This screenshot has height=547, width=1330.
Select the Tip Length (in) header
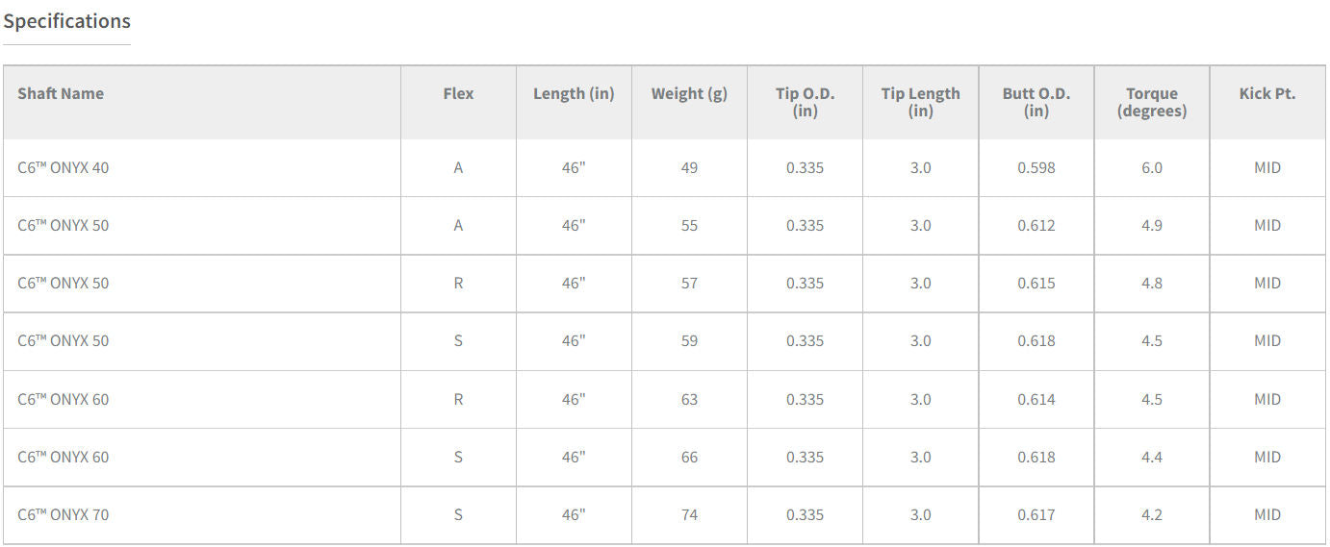(920, 102)
